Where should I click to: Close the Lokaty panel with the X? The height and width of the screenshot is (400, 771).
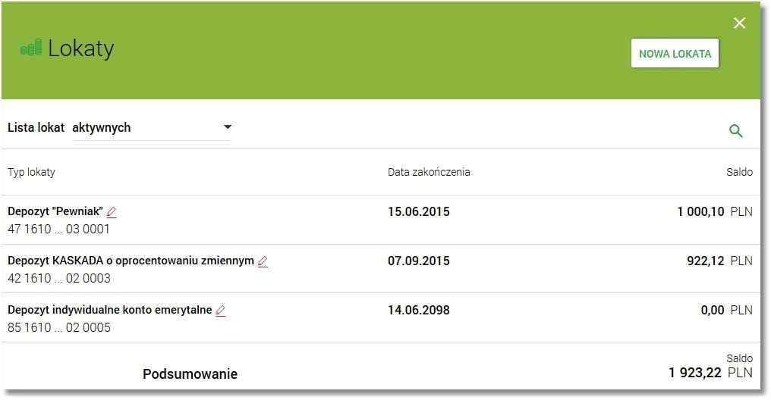point(739,23)
